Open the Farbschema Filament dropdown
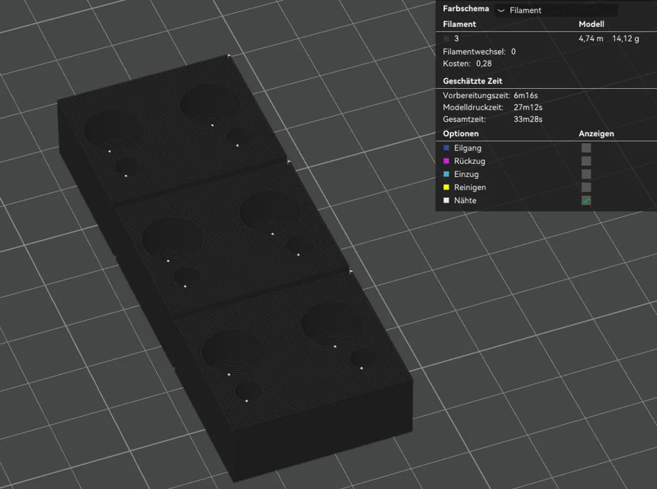The width and height of the screenshot is (657, 489). coord(556,10)
